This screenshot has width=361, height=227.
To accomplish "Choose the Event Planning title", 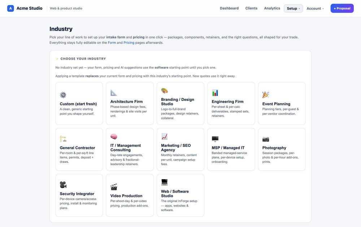I will (x=276, y=104).
